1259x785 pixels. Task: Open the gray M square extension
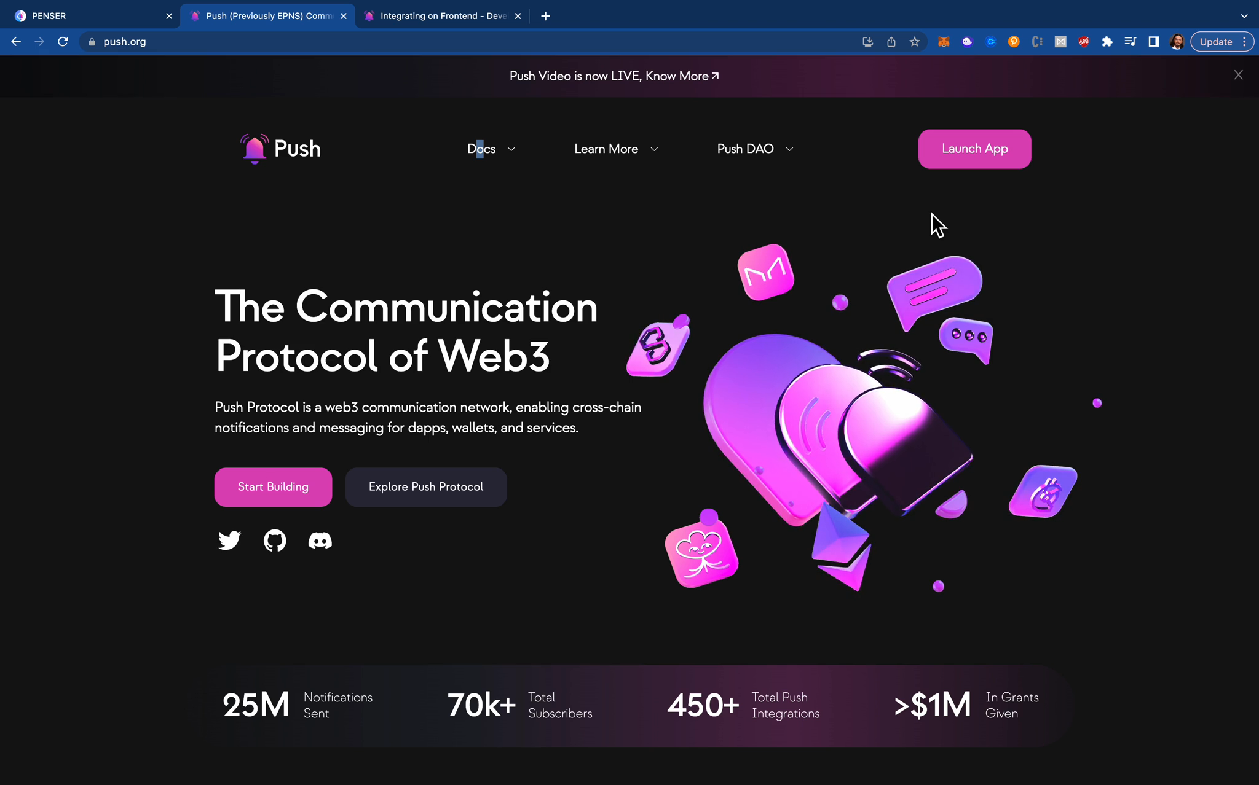point(1060,42)
